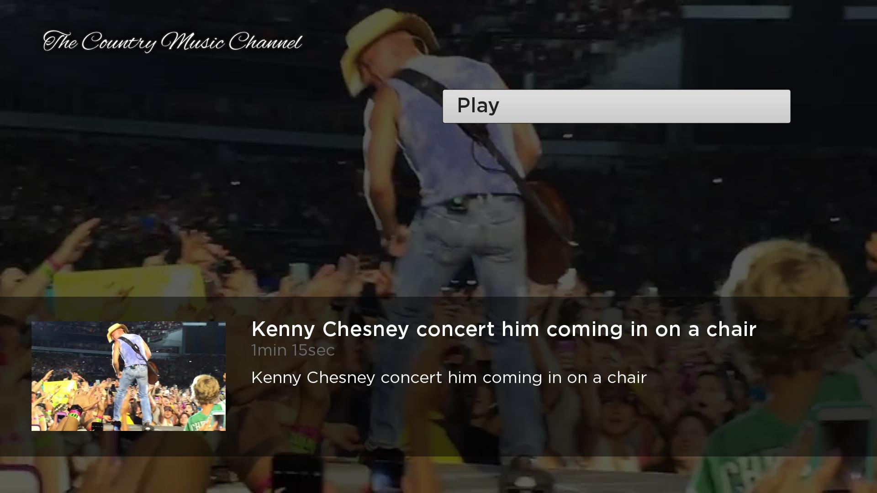Click the smaller description line under duration
This screenshot has width=877, height=493.
[x=449, y=378]
